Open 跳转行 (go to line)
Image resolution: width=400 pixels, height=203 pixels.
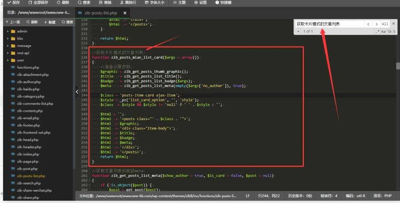(x=128, y=2)
